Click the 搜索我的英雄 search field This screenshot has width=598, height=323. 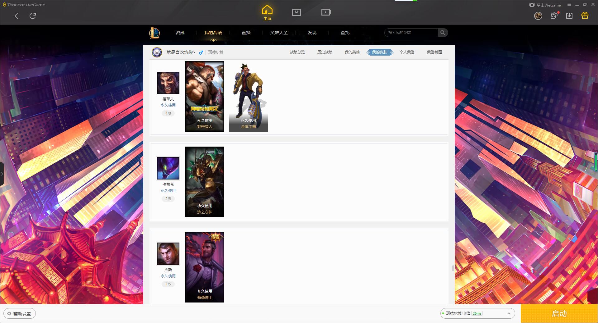(x=411, y=33)
